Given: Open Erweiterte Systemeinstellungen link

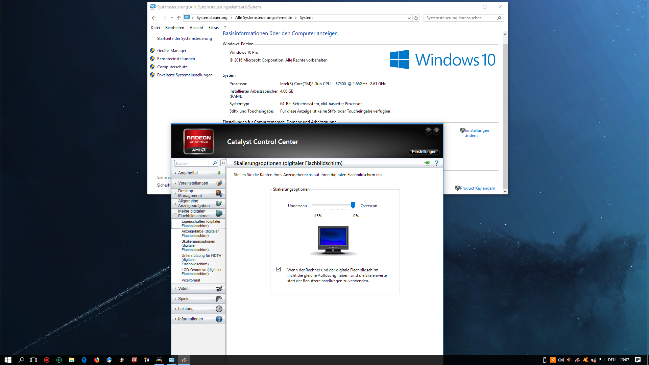Looking at the screenshot, I should (x=185, y=75).
